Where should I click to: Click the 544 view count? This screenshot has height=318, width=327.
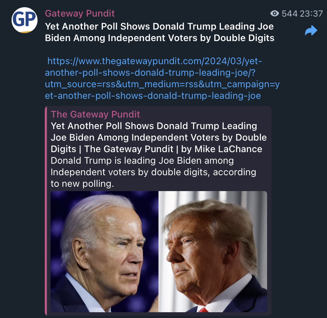289,14
